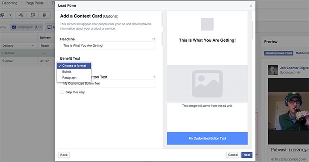This screenshot has width=309, height=162.
Task: Click the Next button
Action: click(247, 155)
